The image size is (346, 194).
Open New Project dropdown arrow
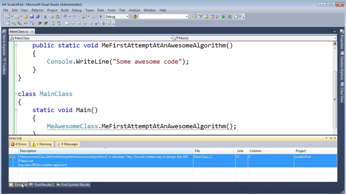[12, 17]
